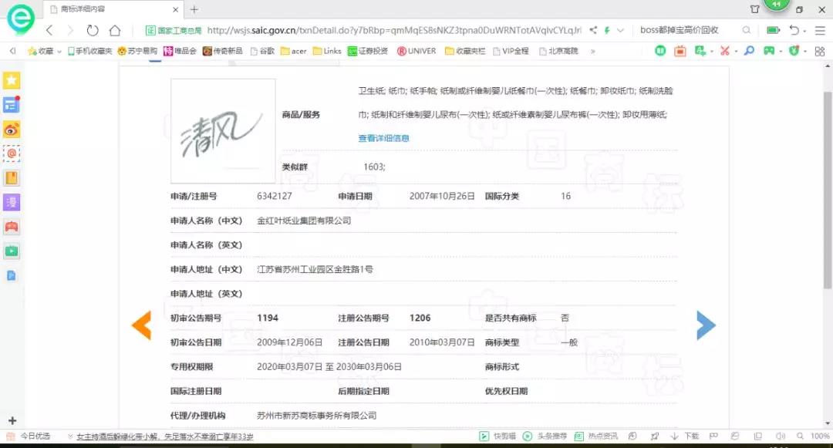This screenshot has width=833, height=448.
Task: Click the yellow star sidebar icon
Action: tap(11, 80)
